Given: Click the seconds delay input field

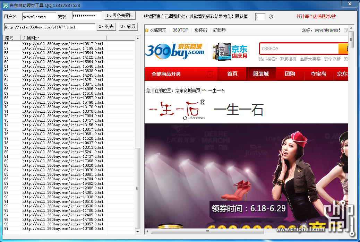Looking at the screenshot, I should tap(260, 17).
